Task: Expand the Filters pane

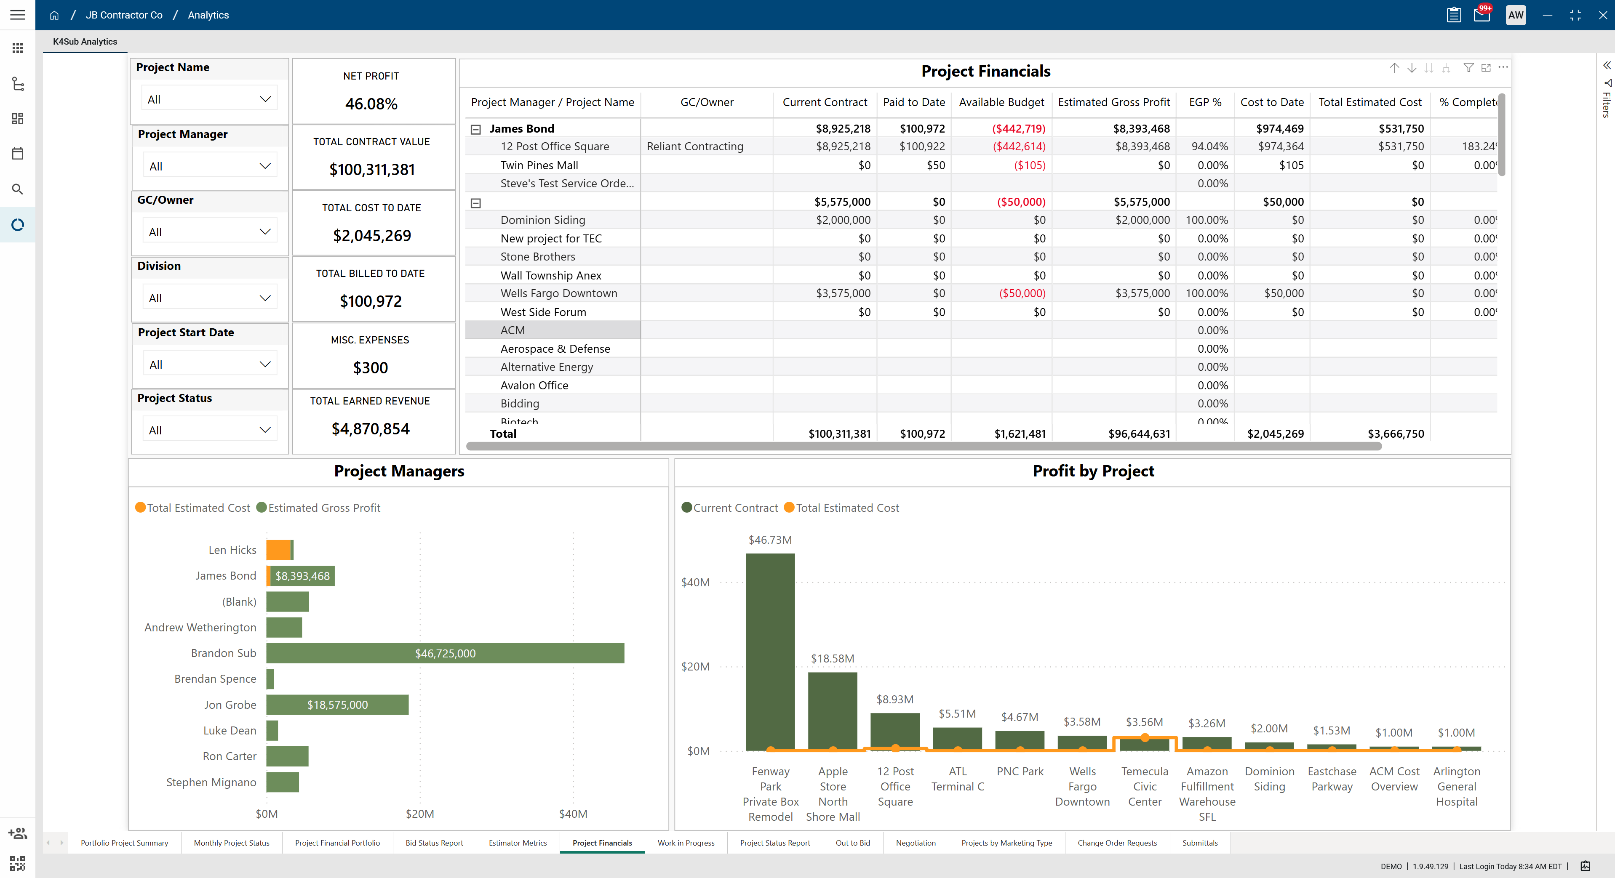Action: [1606, 66]
